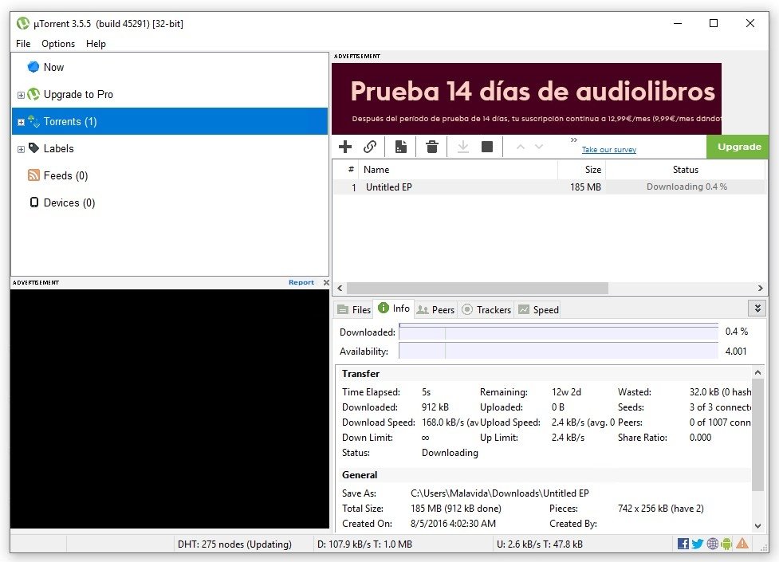779x562 pixels.
Task: Sort the list by the Name column header
Action: tap(458, 170)
